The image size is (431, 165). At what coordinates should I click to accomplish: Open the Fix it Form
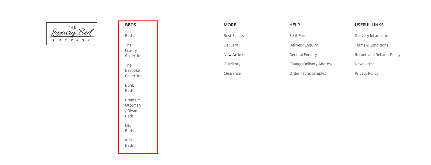[298, 36]
